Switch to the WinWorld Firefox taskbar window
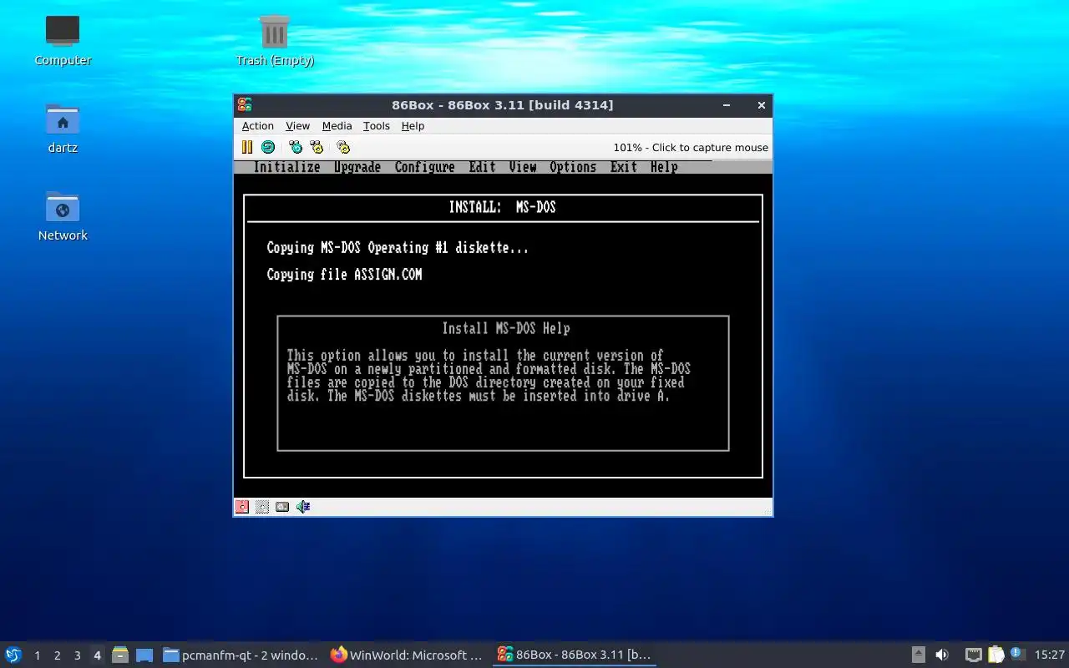 click(408, 655)
